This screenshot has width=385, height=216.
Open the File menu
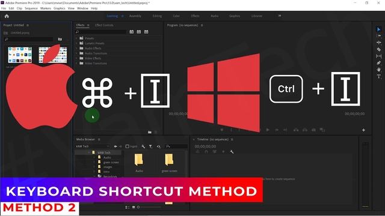[4, 8]
